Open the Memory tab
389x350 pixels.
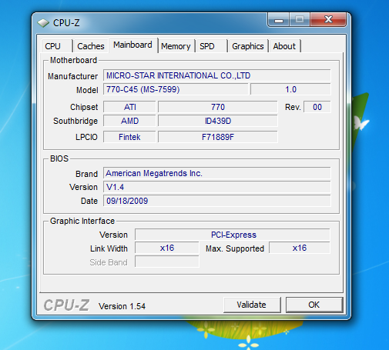[x=176, y=46]
